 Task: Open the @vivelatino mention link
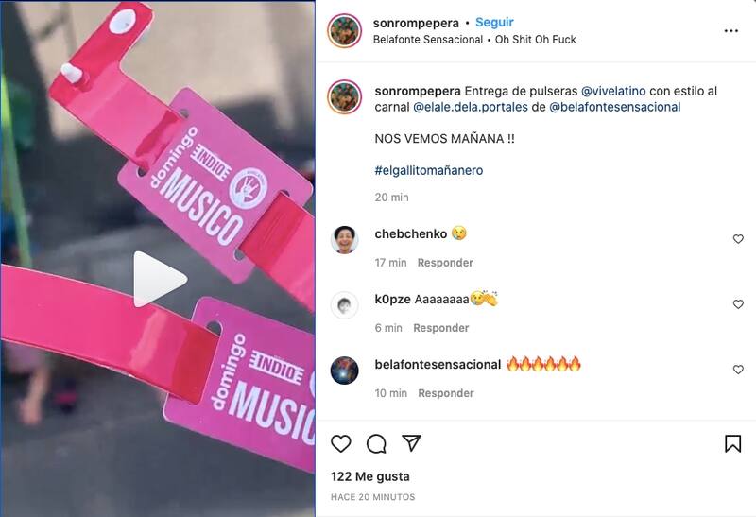click(613, 91)
